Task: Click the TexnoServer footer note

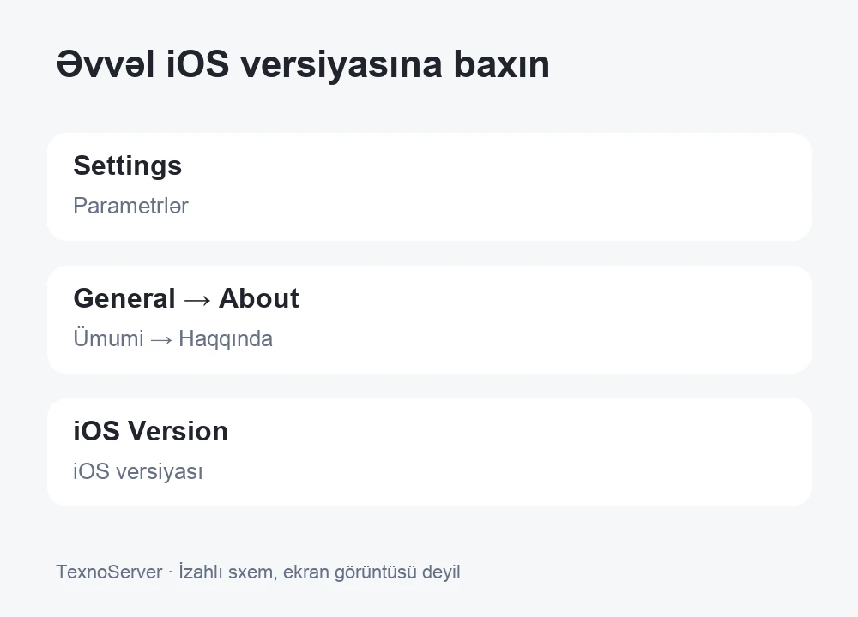Action: (257, 572)
